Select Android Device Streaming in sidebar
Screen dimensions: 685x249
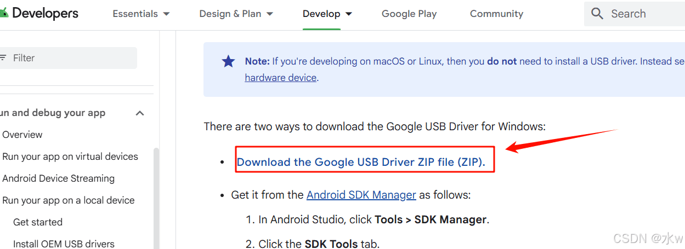pos(59,178)
